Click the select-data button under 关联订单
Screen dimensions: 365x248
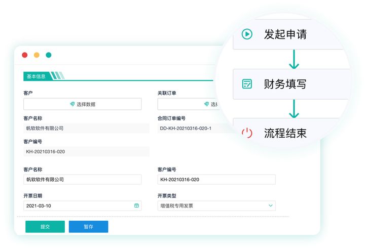tap(188, 104)
